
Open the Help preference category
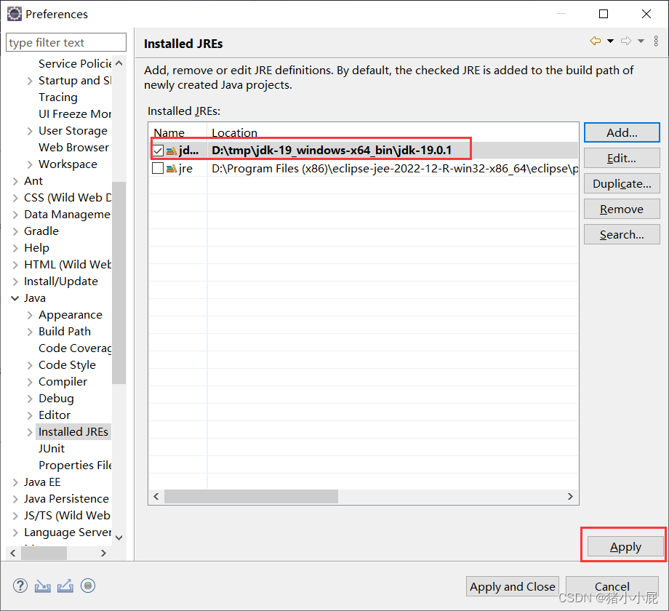pyautogui.click(x=36, y=248)
